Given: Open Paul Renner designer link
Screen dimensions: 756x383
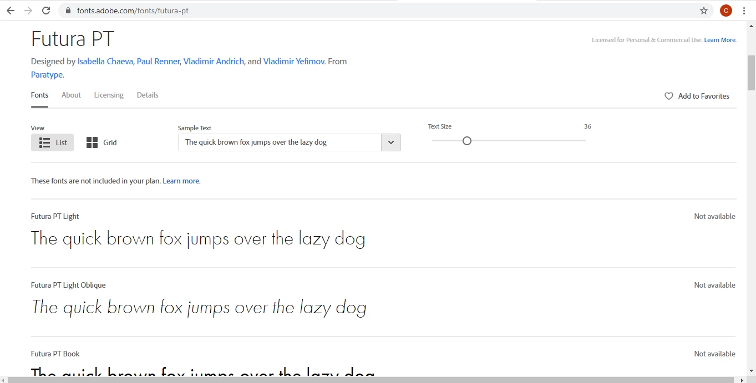Looking at the screenshot, I should pyautogui.click(x=158, y=62).
